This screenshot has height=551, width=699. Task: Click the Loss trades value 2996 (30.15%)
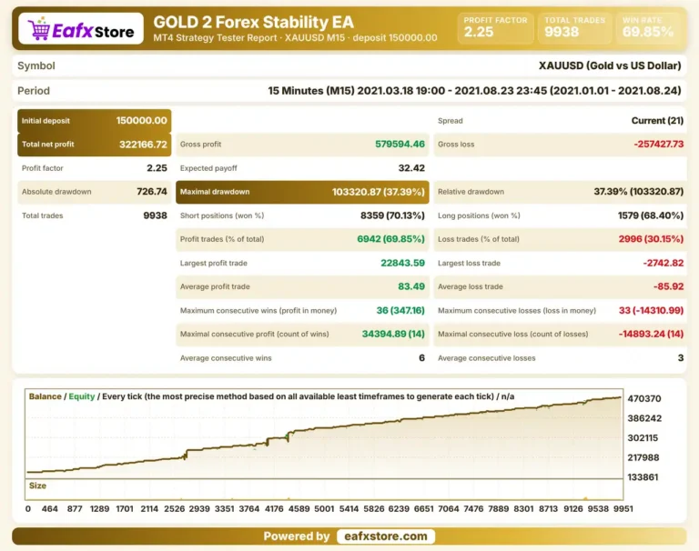tap(651, 239)
